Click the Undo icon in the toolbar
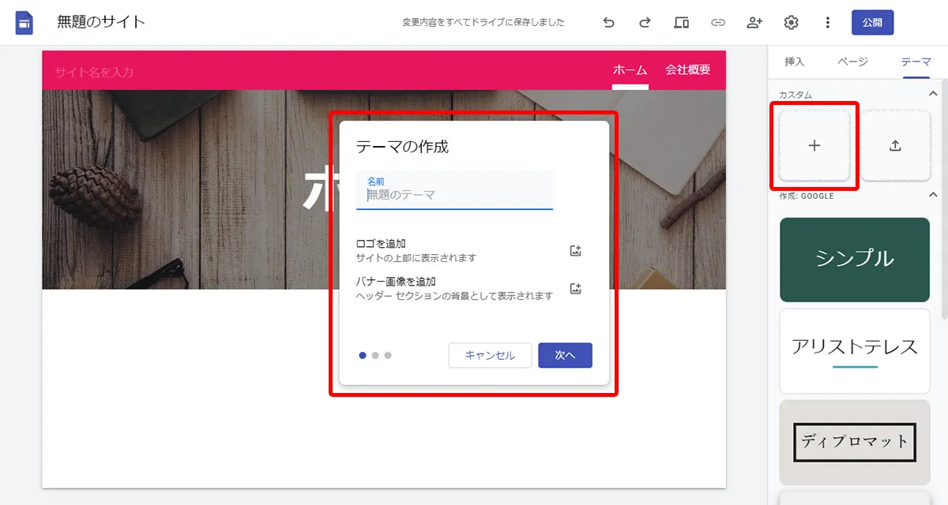 tap(608, 22)
